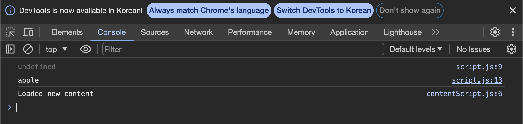
Task: Open the Sources tab
Action: [155, 32]
